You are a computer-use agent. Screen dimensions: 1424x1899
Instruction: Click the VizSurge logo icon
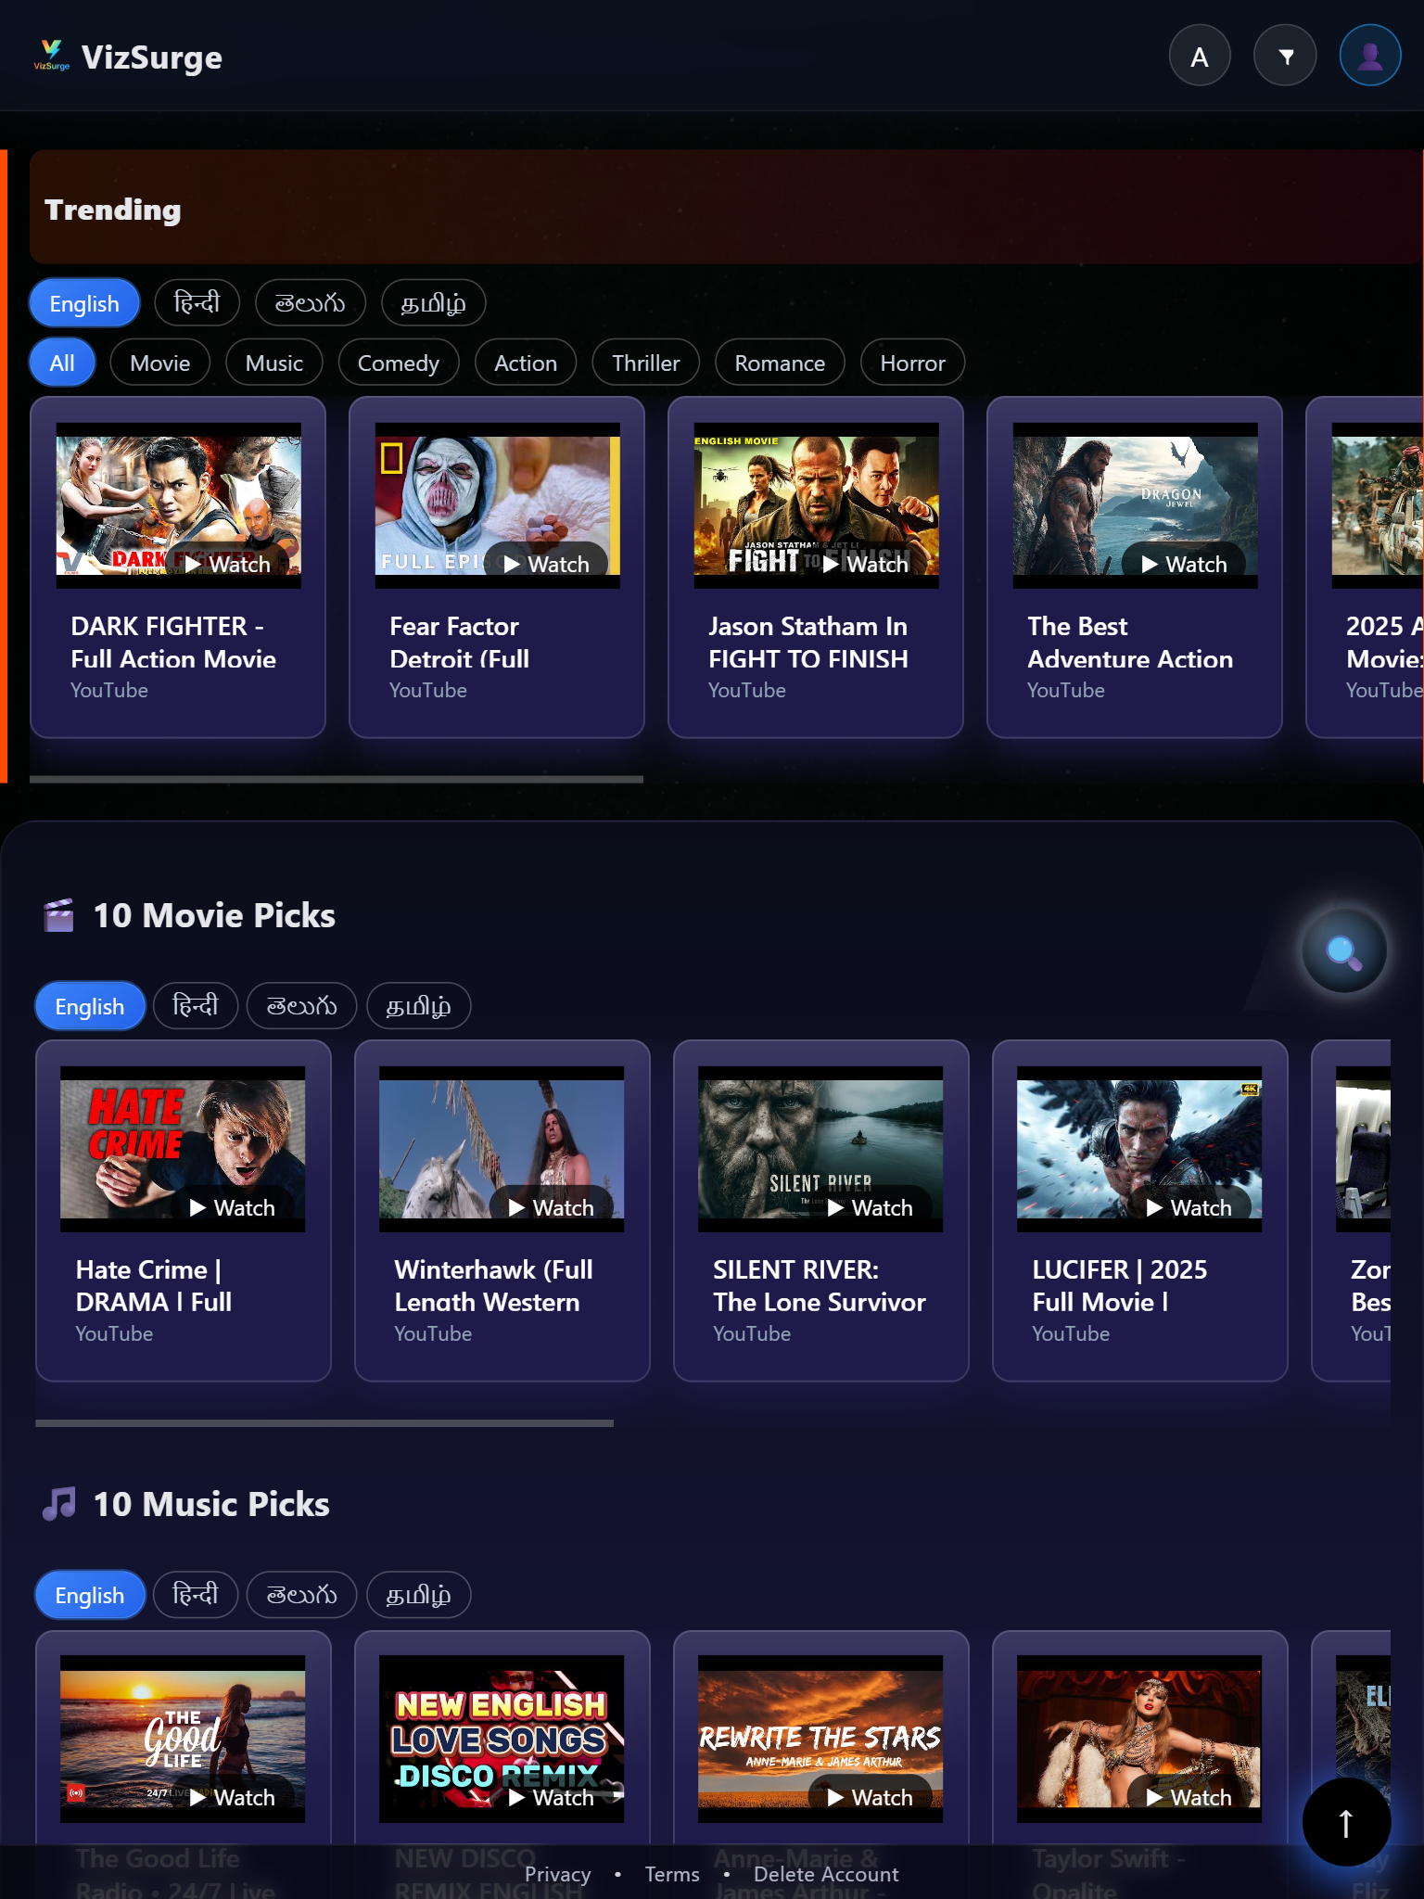tap(52, 56)
